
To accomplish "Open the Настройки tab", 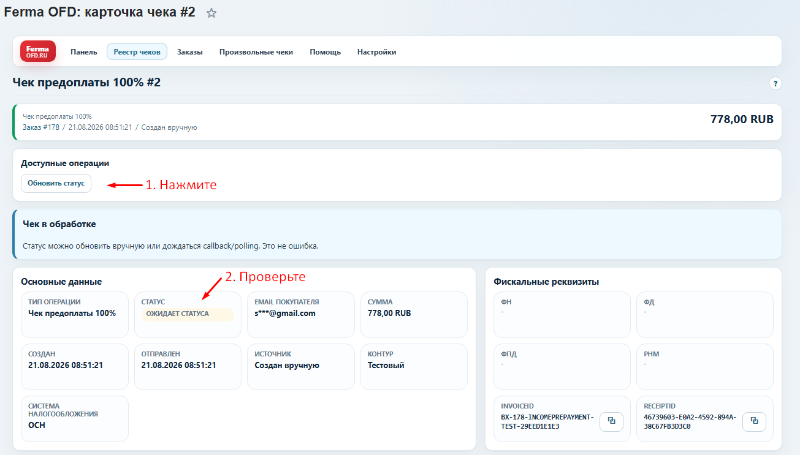I will 377,52.
